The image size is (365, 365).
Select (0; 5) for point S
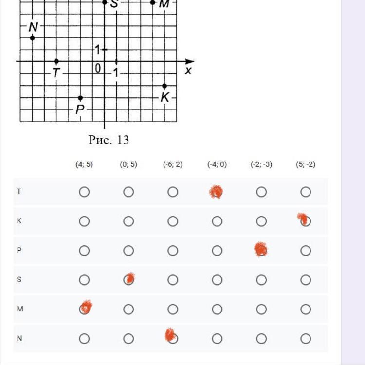128,280
